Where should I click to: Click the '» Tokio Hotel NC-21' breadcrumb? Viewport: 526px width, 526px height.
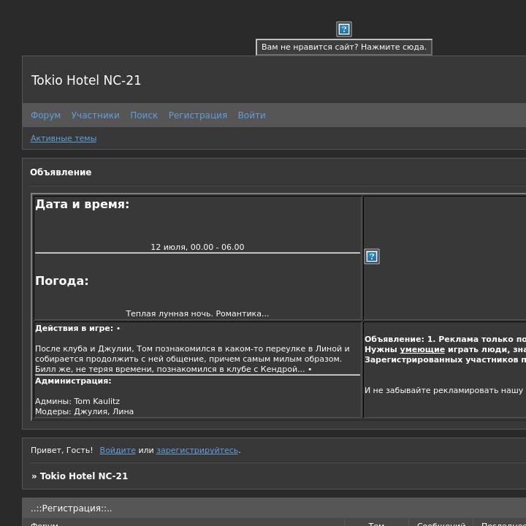[80, 476]
